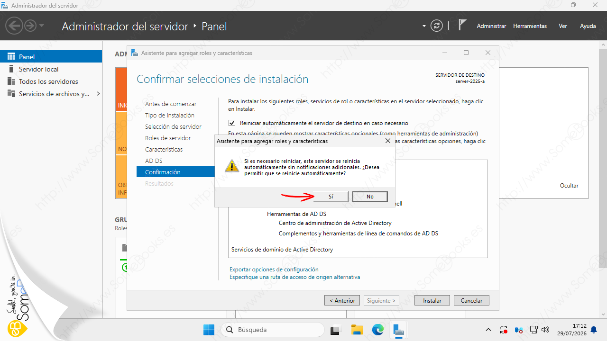Click the Anterior button in the wizard
The height and width of the screenshot is (341, 607).
(x=342, y=300)
